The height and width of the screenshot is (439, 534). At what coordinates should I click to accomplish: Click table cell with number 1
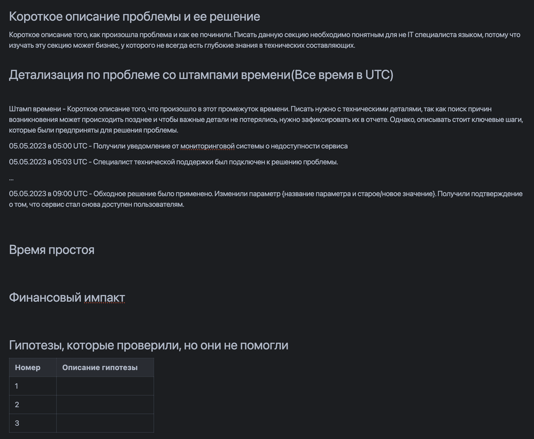tap(33, 386)
